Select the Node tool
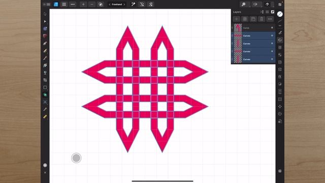This screenshot has width=325, height=183. click(45, 21)
